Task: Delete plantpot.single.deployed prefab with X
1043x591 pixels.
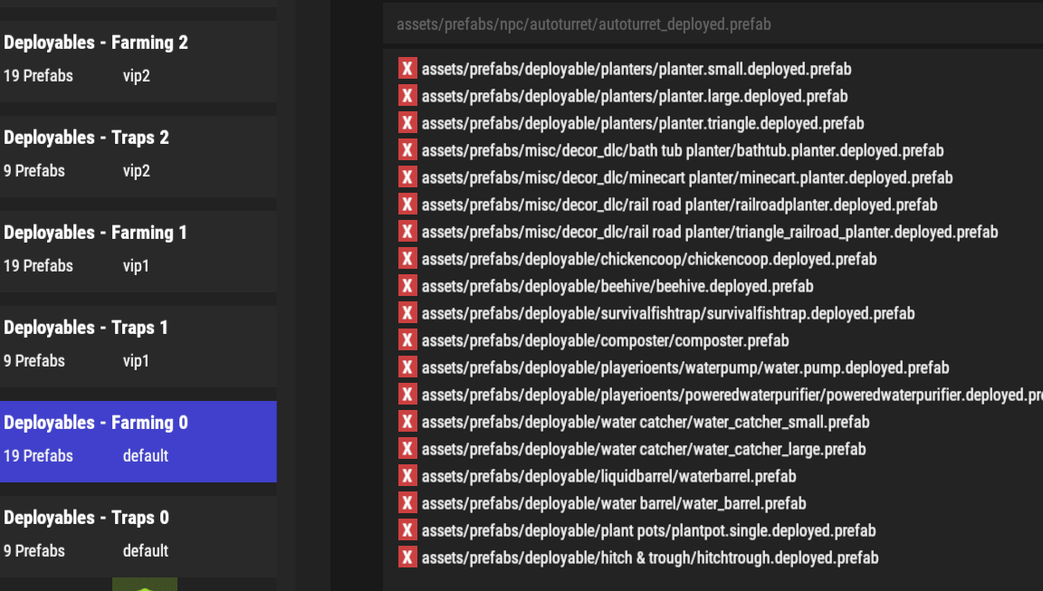Action: (x=407, y=530)
